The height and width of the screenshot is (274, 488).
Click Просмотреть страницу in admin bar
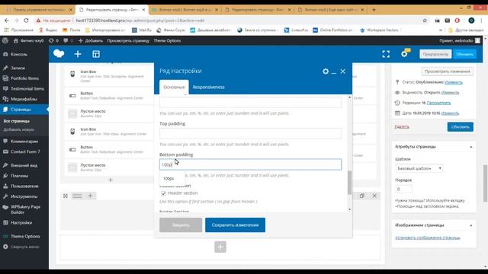point(128,40)
